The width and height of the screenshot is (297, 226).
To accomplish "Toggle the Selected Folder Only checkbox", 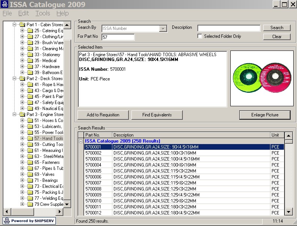I will 200,36.
